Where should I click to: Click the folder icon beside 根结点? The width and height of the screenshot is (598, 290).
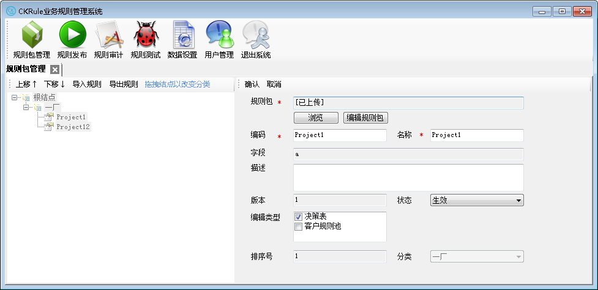pos(26,97)
